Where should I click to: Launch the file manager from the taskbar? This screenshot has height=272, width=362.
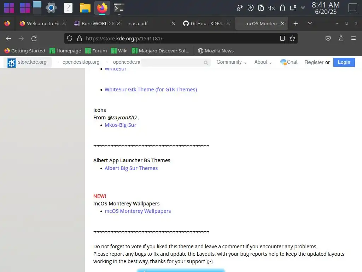coord(85,8)
